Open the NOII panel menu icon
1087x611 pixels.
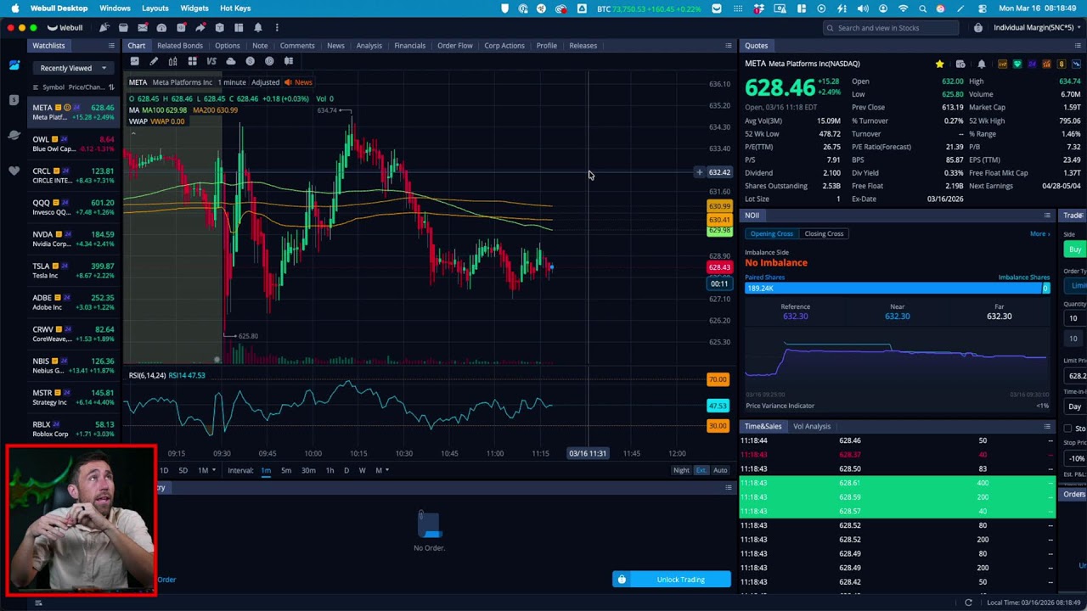tap(1047, 216)
